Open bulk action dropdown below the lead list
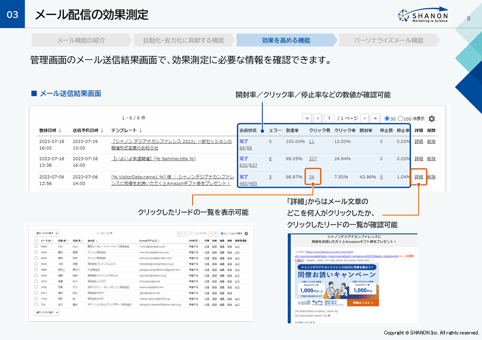Viewport: 482px width, 340px height. pos(46,312)
